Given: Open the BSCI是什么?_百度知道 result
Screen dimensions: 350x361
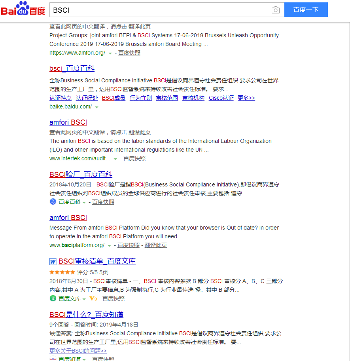Looking at the screenshot, I should click(x=87, y=315).
